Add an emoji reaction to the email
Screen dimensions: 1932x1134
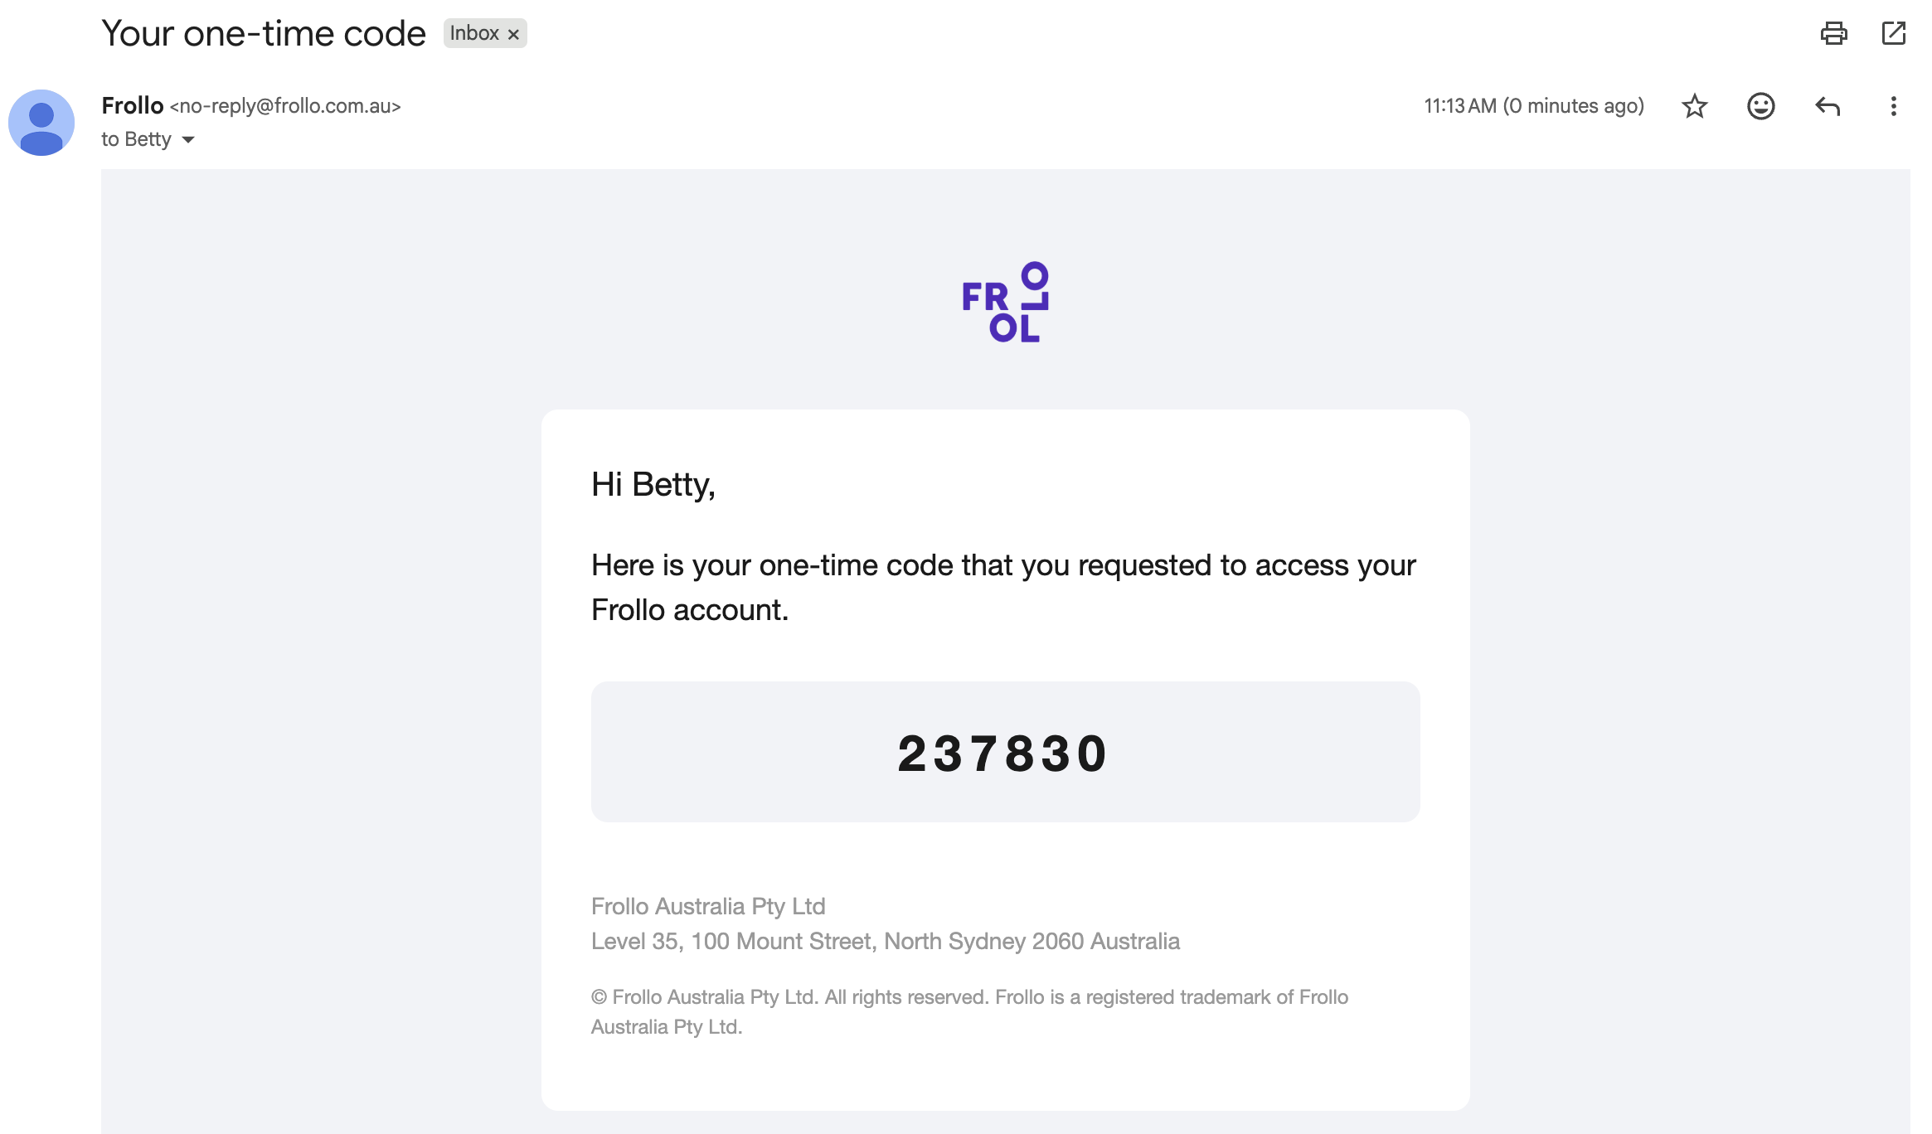(1760, 106)
